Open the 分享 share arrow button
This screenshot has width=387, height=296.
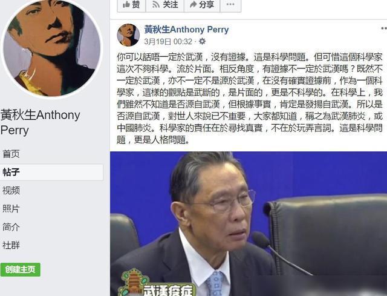202,5
